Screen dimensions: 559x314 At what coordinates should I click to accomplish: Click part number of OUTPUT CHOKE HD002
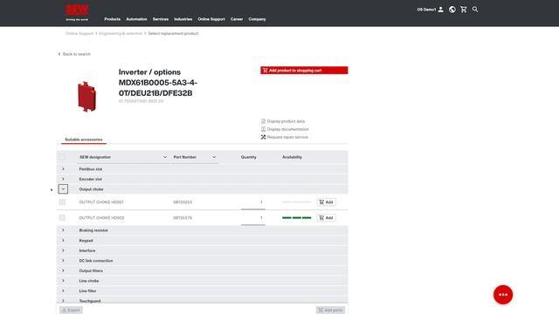(183, 218)
